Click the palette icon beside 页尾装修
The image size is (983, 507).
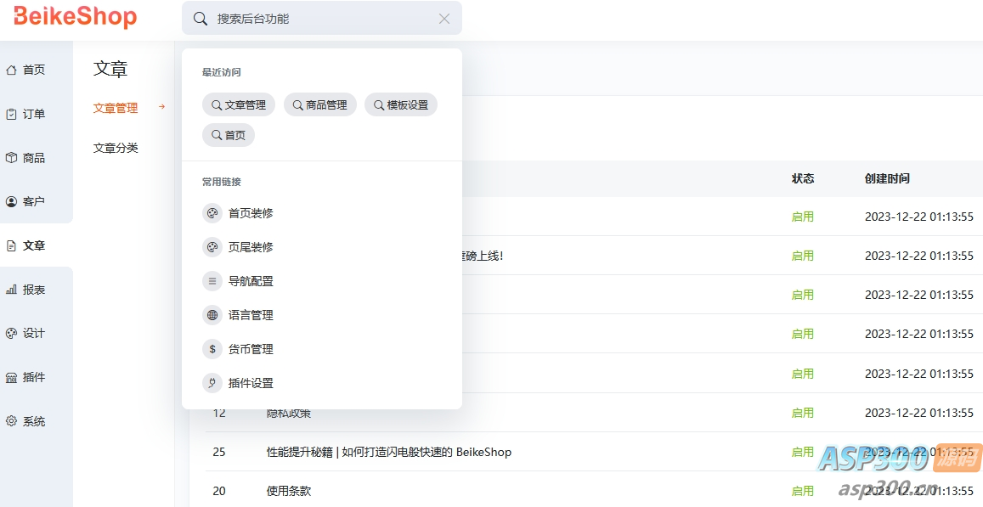point(212,247)
